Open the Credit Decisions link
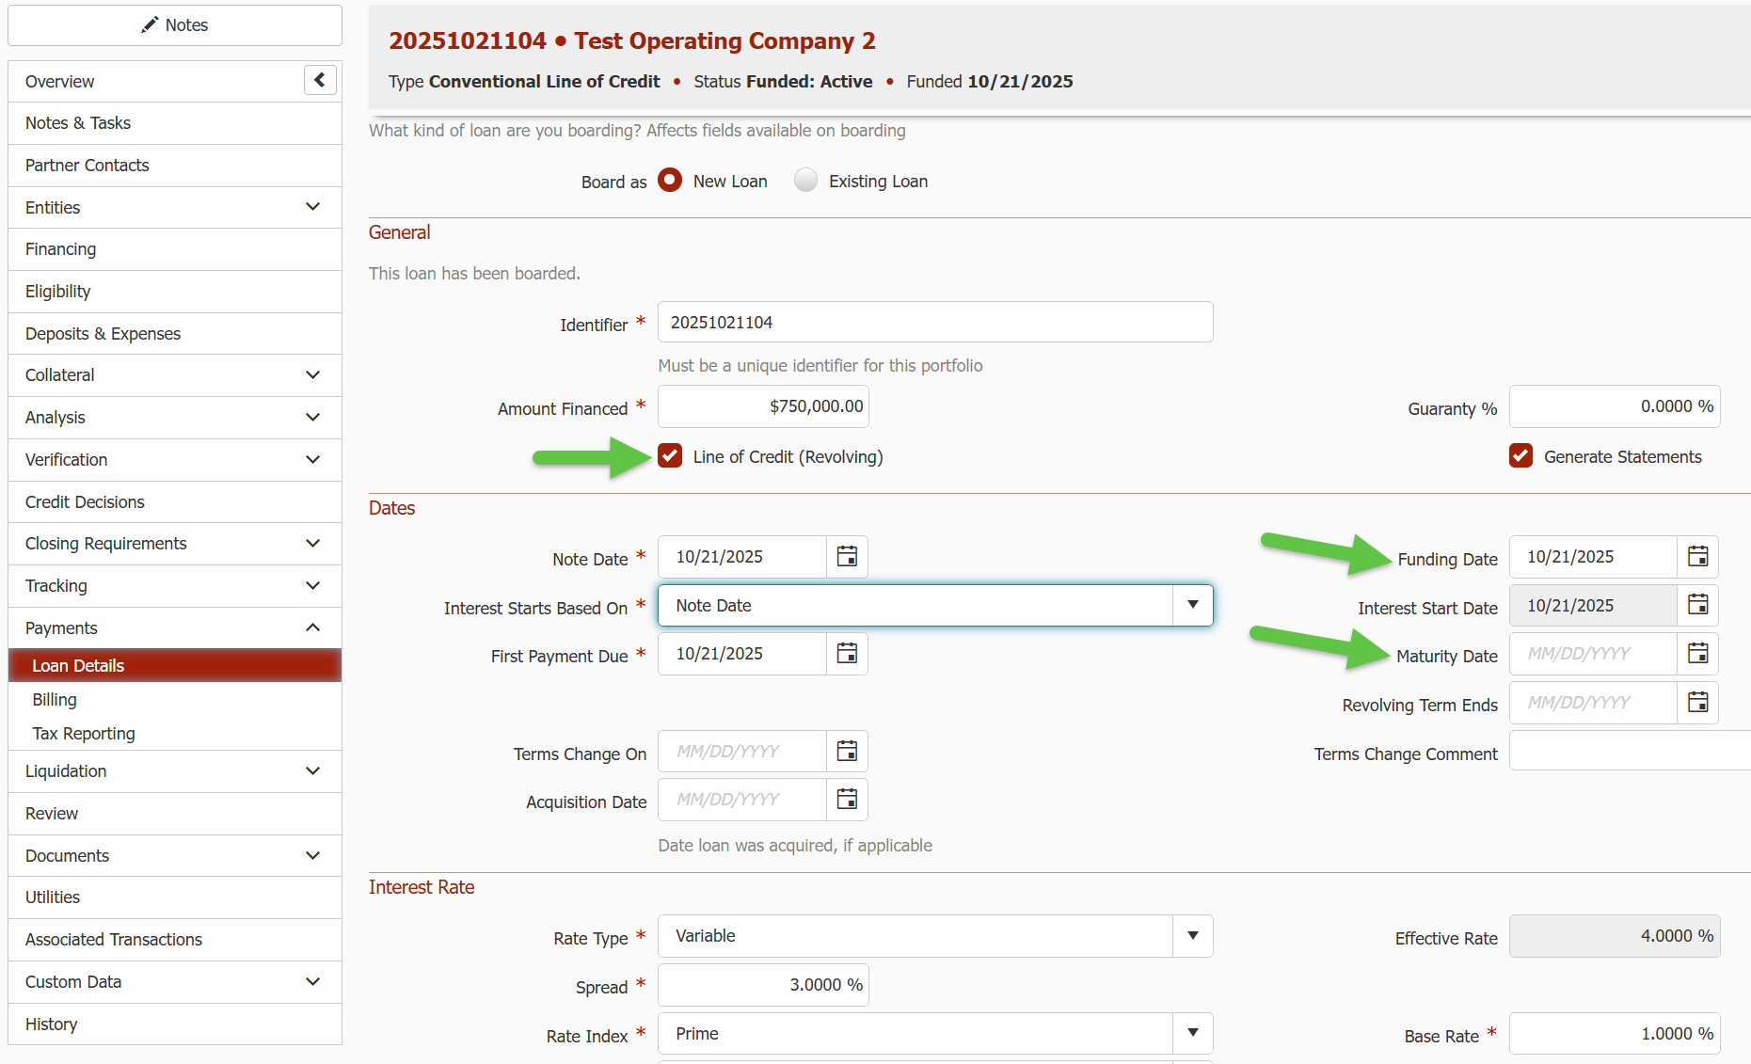 tap(85, 502)
